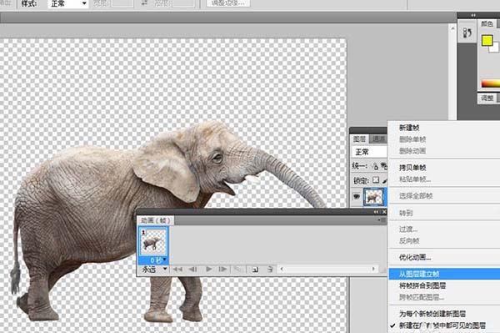Open the 样式 dropdown set to 正常
Image resolution: width=500 pixels, height=333 pixels.
pyautogui.click(x=67, y=3)
